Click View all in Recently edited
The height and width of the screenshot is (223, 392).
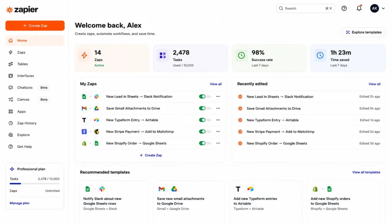pos(374,84)
